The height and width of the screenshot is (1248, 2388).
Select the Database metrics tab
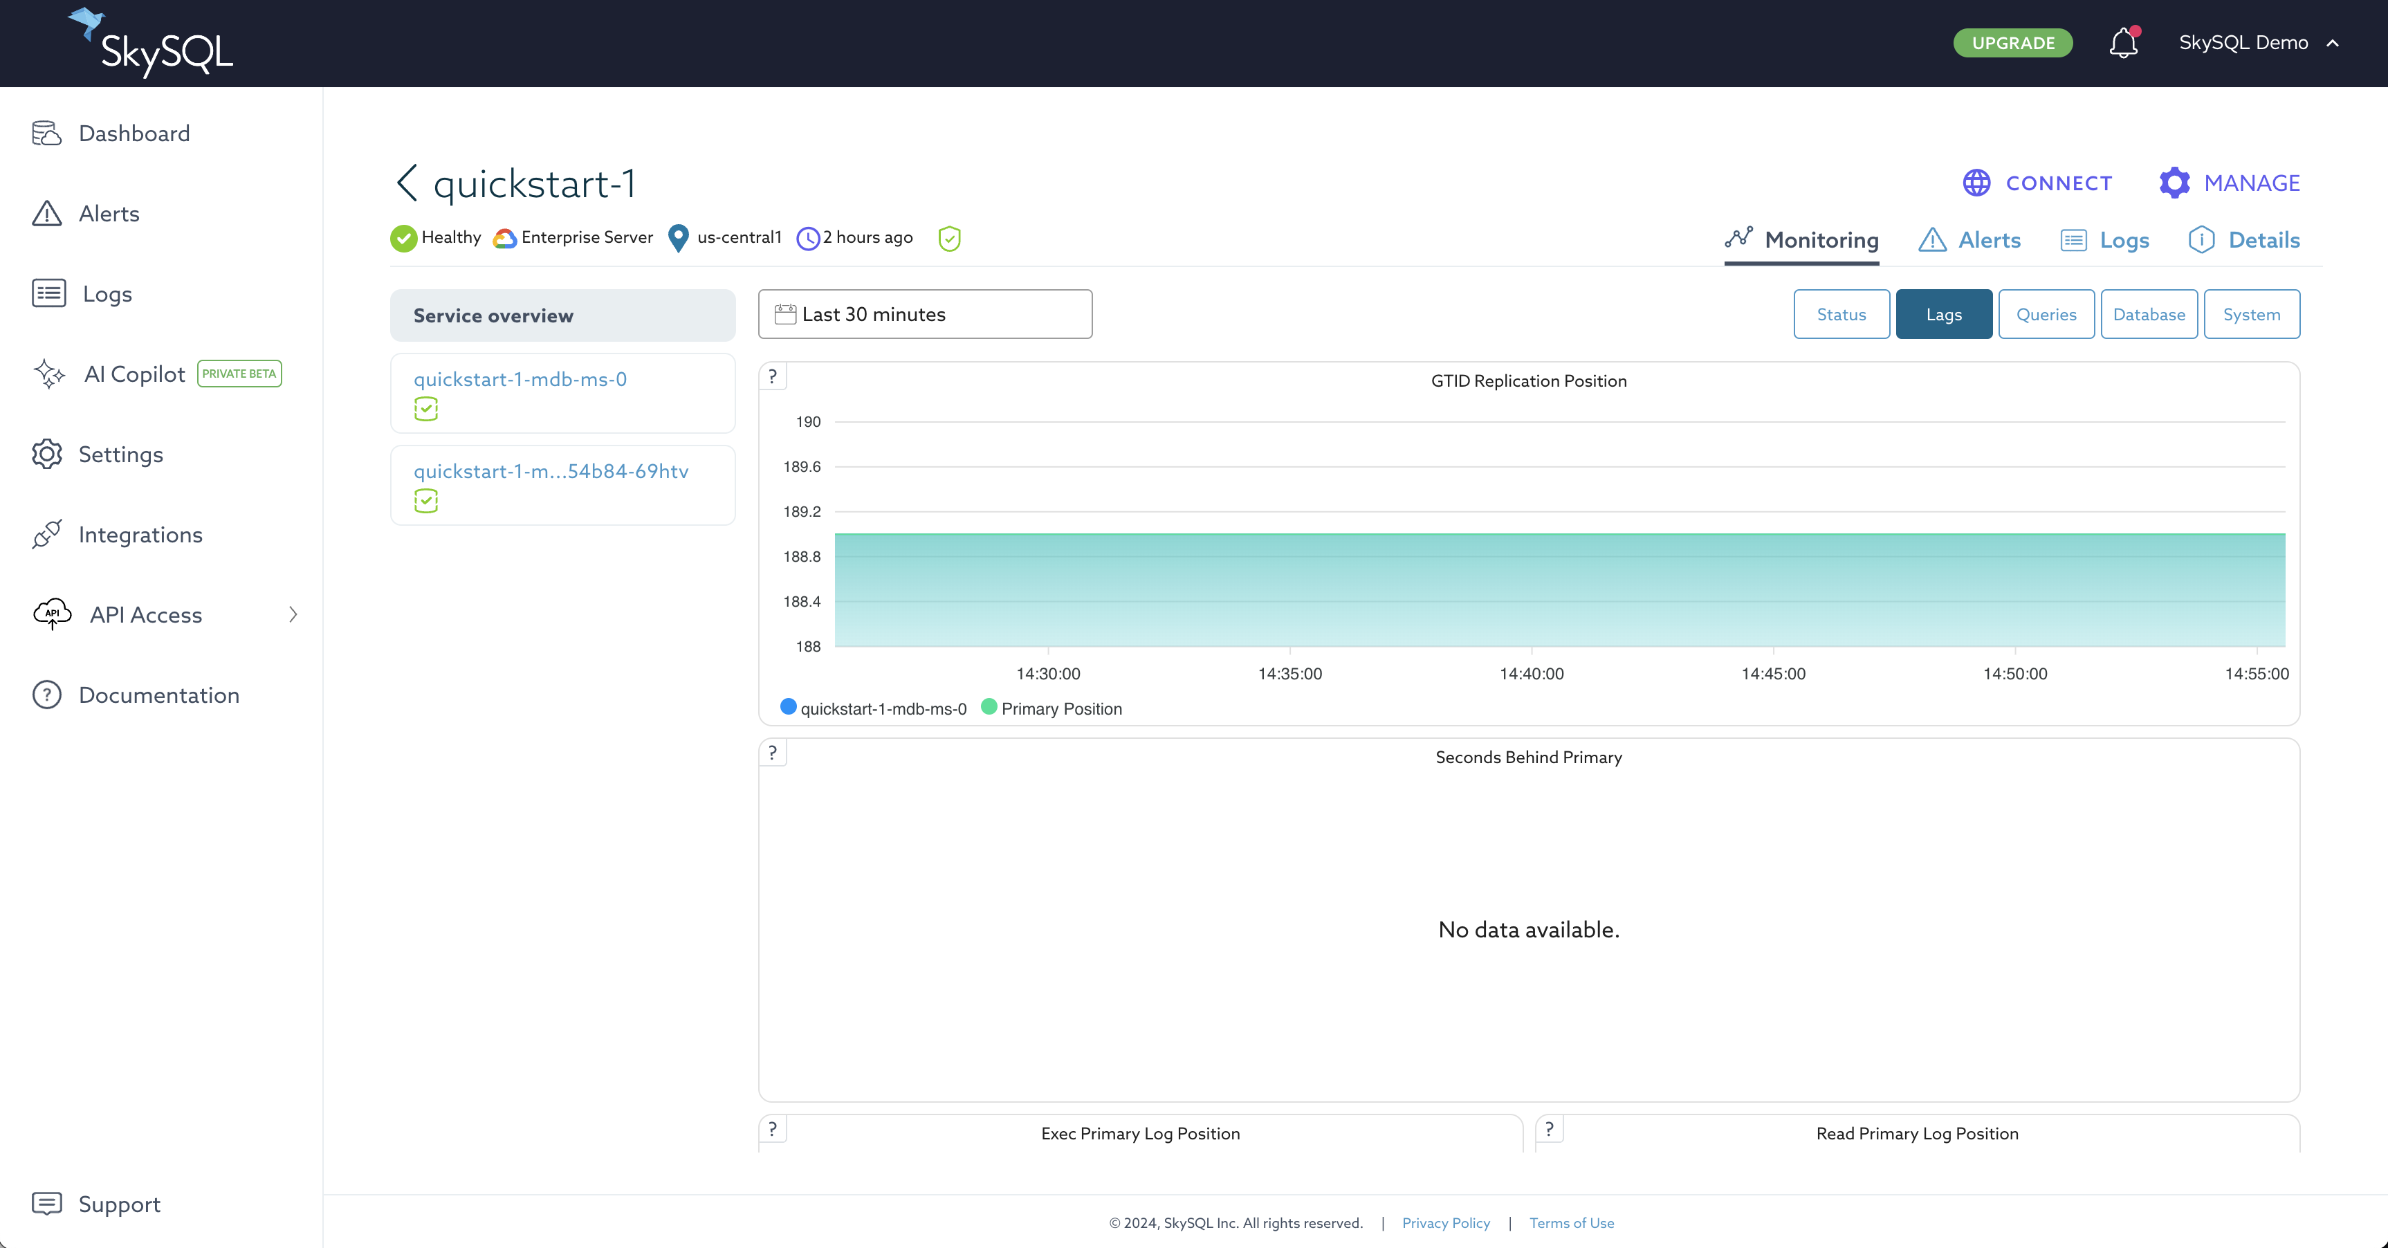coord(2149,314)
